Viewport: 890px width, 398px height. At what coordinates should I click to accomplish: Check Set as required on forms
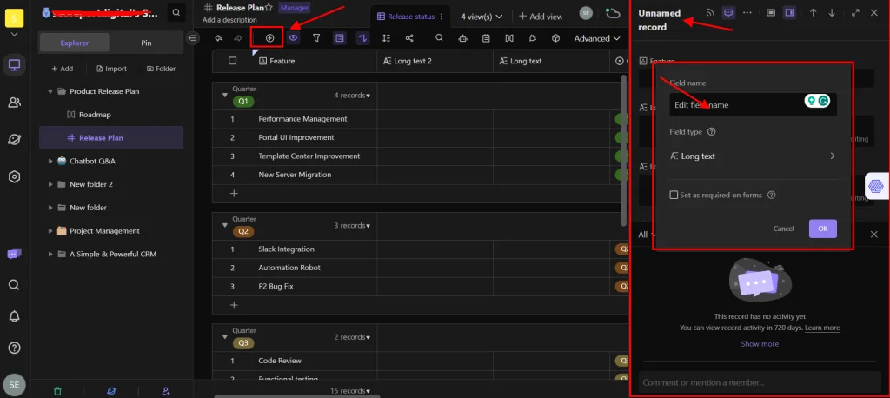point(674,196)
